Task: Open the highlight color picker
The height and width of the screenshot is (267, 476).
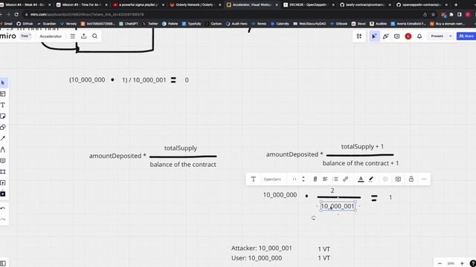Action: (x=371, y=179)
